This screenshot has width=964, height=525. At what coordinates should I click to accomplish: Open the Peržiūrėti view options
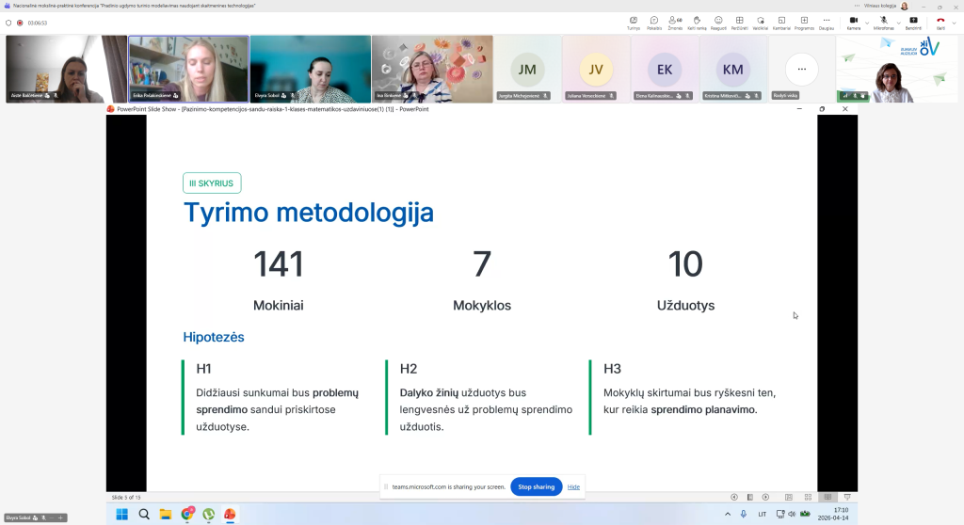point(739,21)
